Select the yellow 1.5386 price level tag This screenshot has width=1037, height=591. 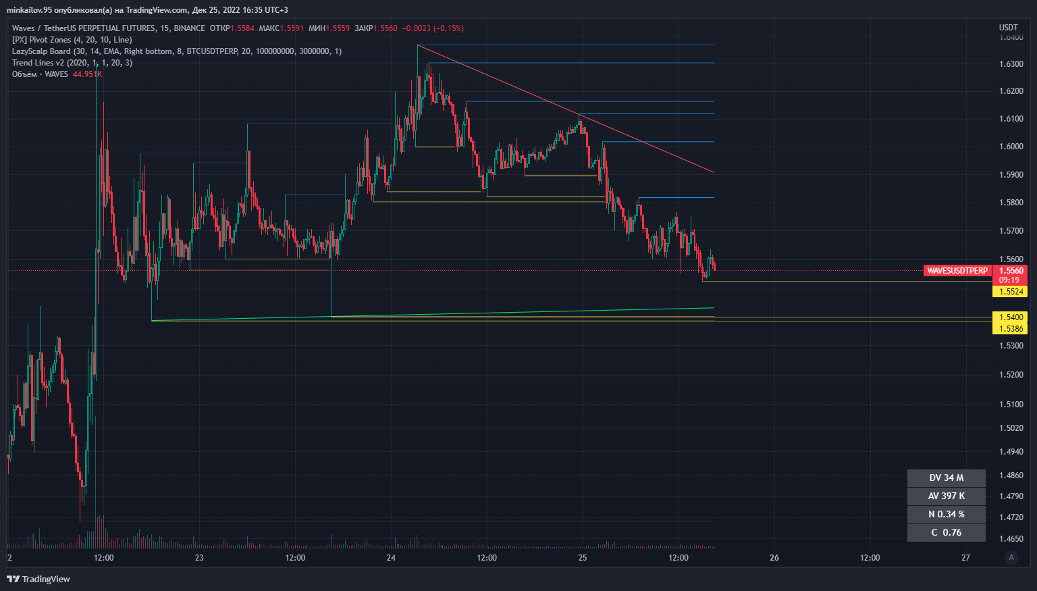tap(1011, 329)
